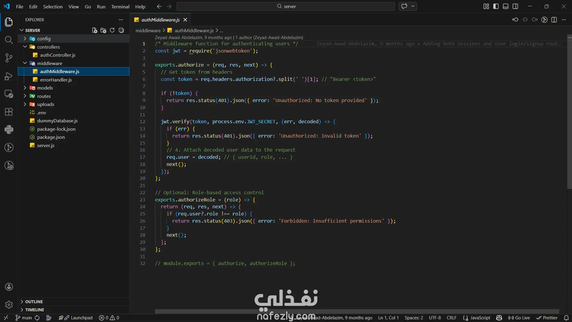Image resolution: width=572 pixels, height=322 pixels.
Task: Collapse the SERVER explorer section
Action: 32,30
